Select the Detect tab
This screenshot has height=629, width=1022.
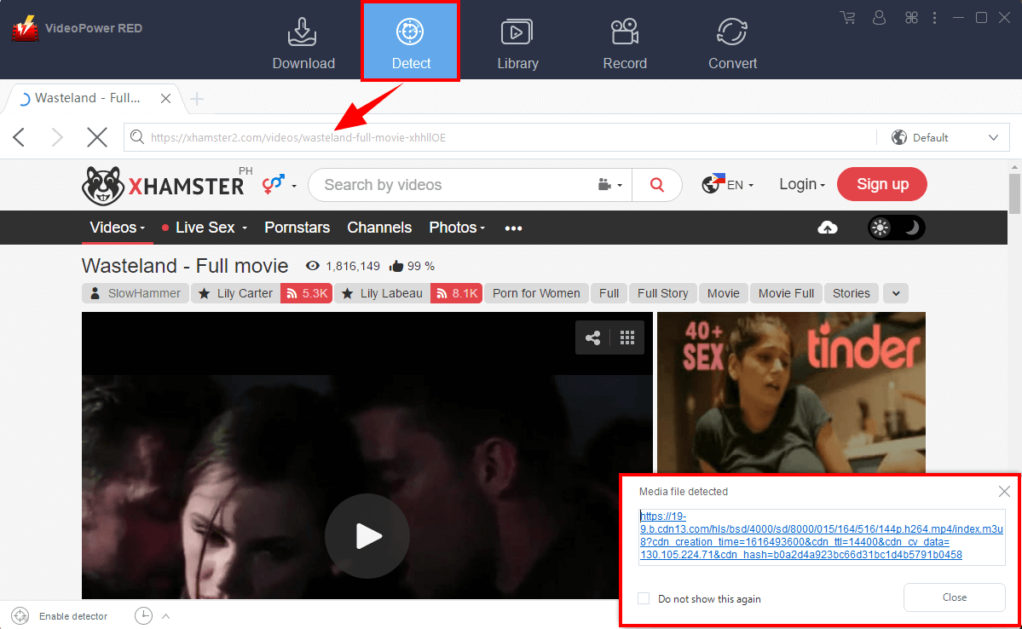(411, 42)
